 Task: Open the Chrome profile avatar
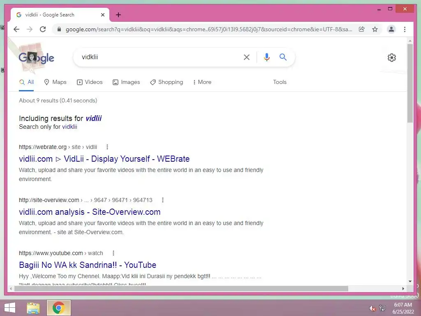tap(391, 29)
